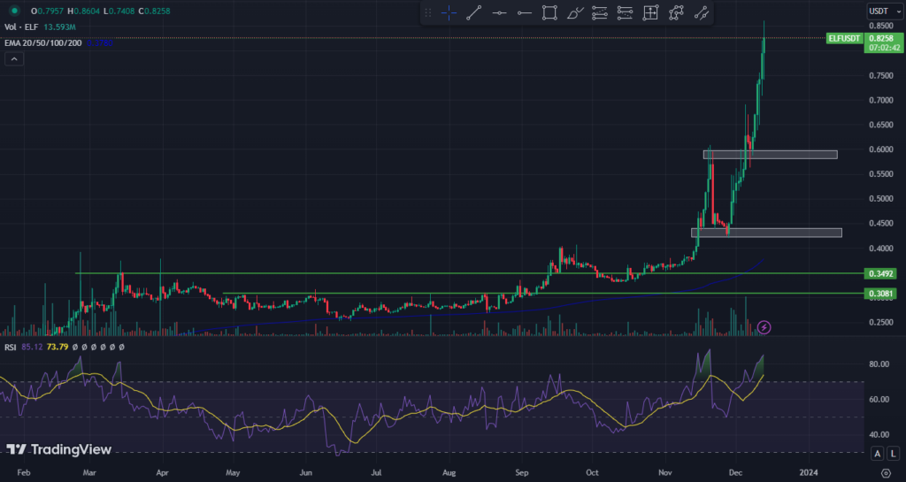This screenshot has height=482, width=906.
Task: Select the Brush drawing tool
Action: [x=575, y=12]
